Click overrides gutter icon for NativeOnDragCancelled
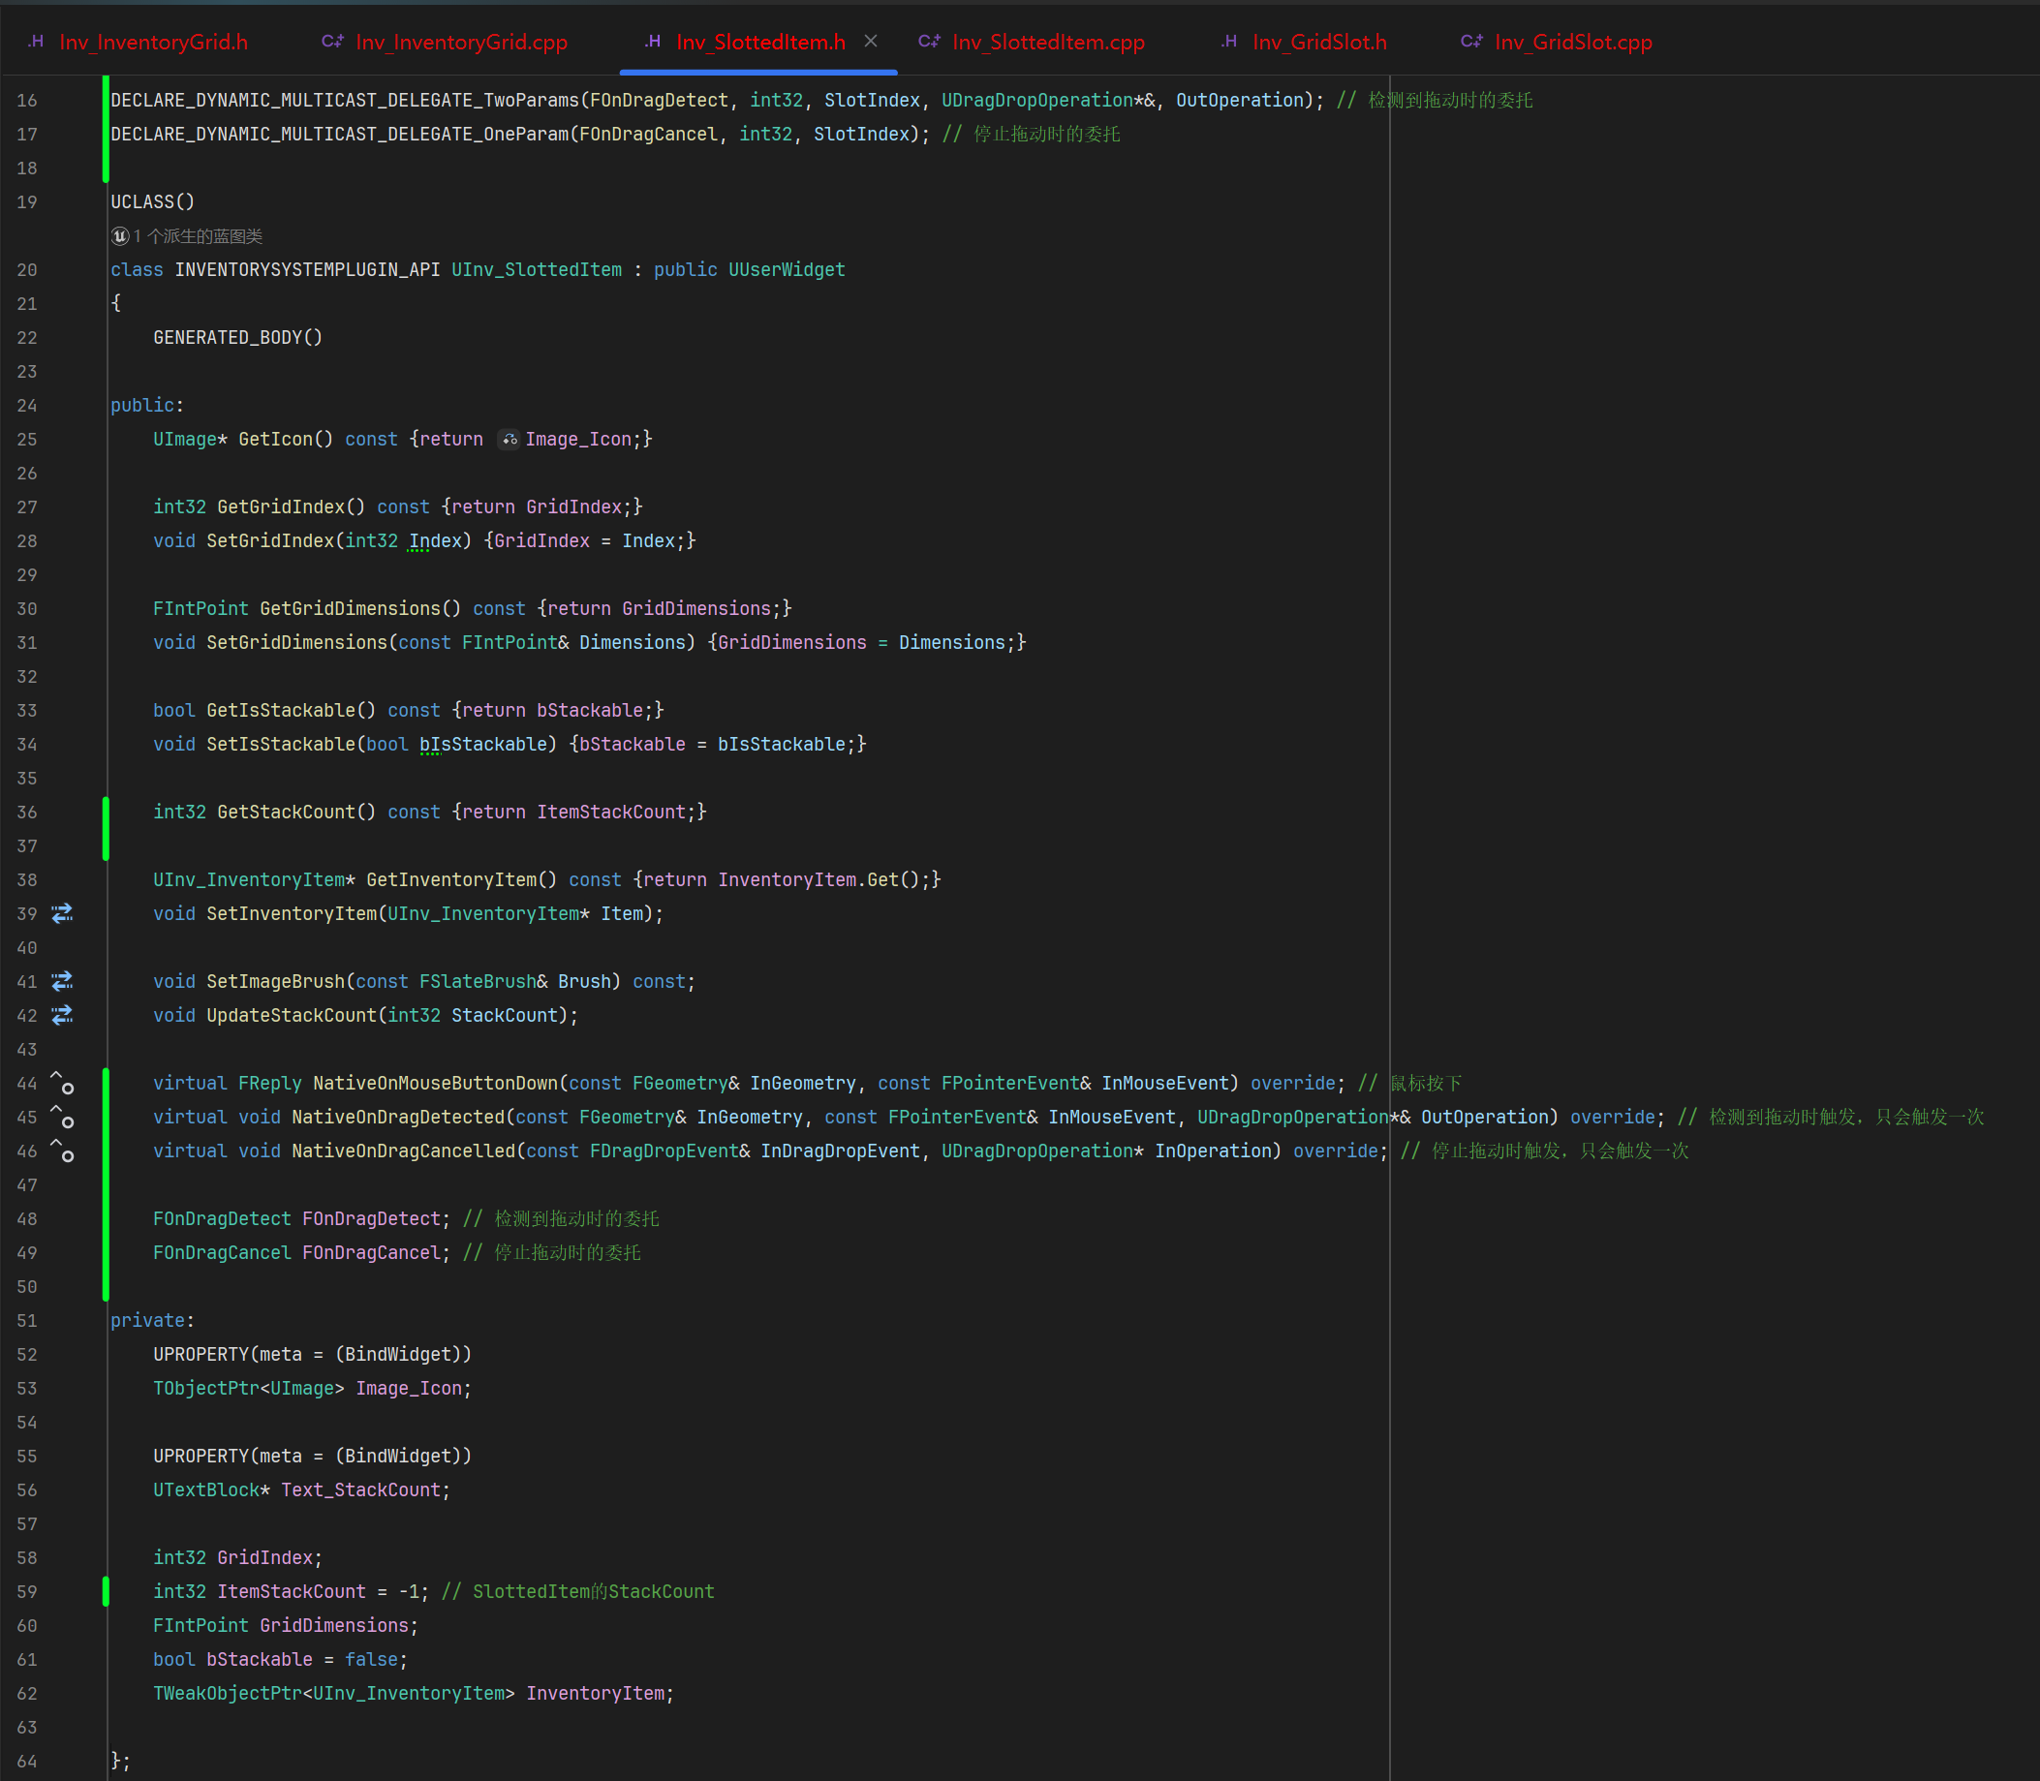This screenshot has height=1781, width=2040. tap(62, 1151)
